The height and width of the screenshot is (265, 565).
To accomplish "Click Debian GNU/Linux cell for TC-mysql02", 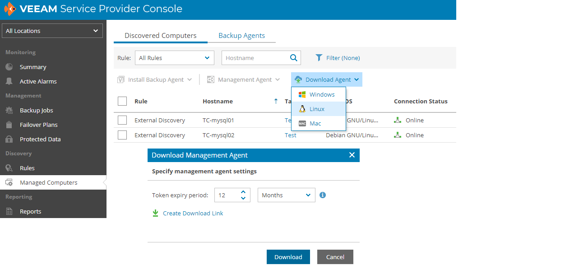I will 352,135.
